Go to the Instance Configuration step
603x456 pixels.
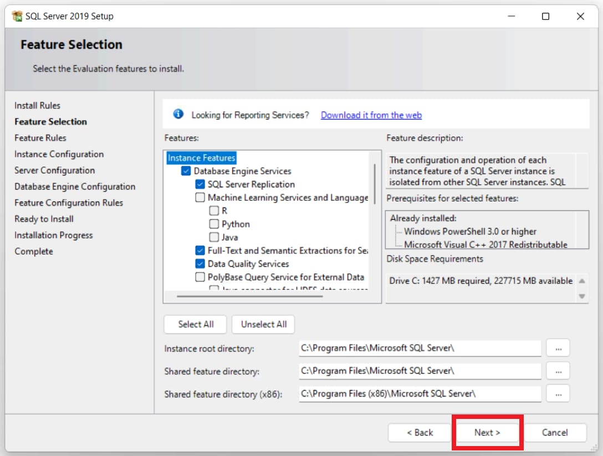(x=59, y=154)
